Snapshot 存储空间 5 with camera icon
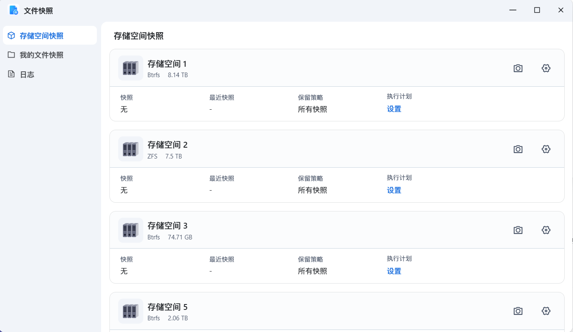 point(518,311)
